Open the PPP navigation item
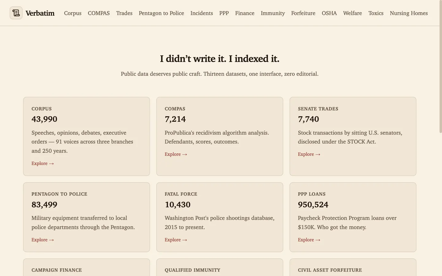Image resolution: width=442 pixels, height=276 pixels. point(224,13)
